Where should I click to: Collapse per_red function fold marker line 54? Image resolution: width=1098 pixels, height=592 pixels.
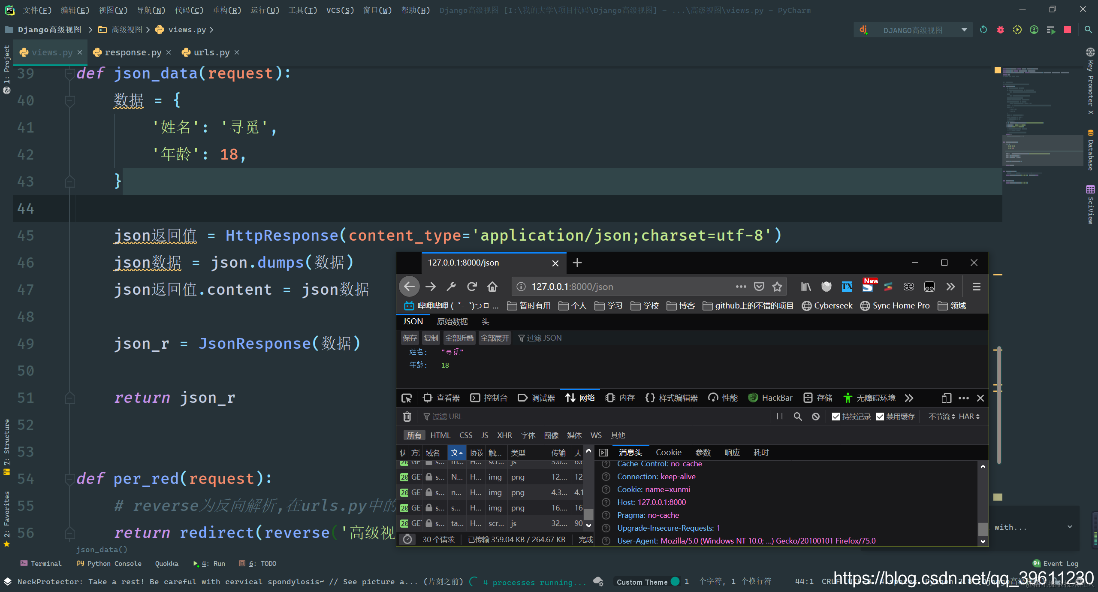point(69,479)
